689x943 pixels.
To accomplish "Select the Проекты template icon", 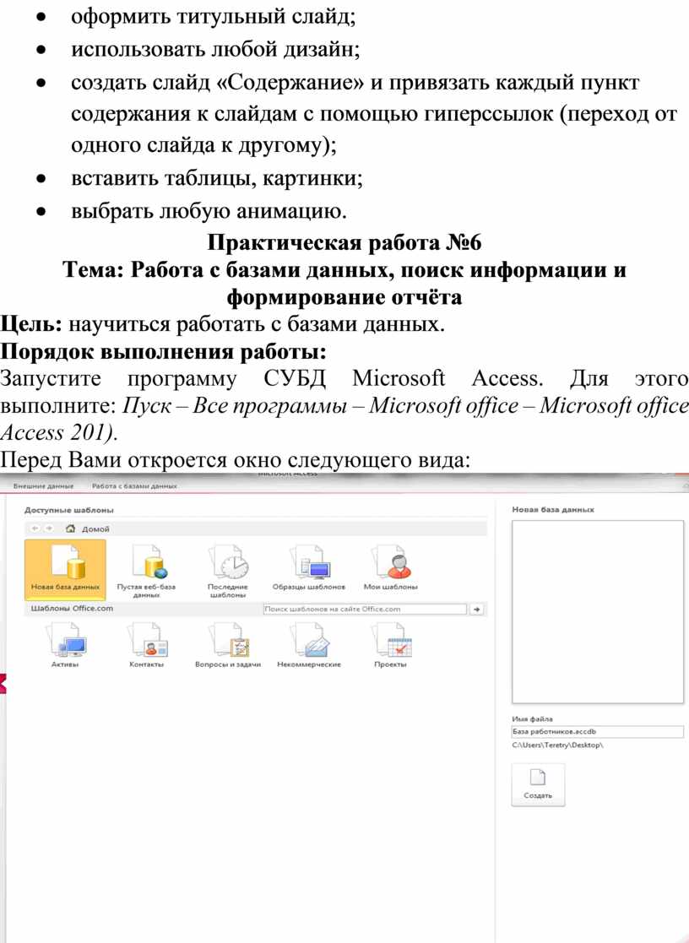I will (391, 645).
